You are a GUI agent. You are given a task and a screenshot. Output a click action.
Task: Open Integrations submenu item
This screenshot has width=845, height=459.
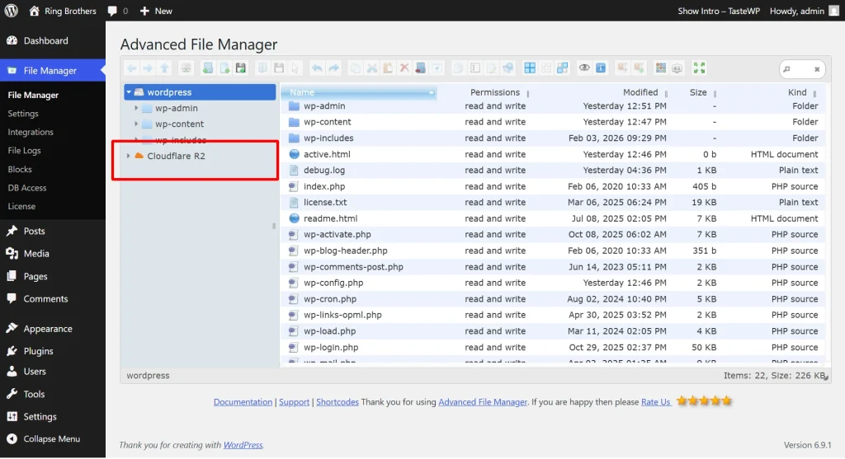click(x=31, y=132)
